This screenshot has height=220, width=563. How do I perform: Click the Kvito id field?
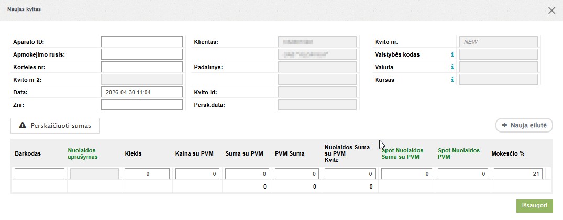click(x=317, y=92)
